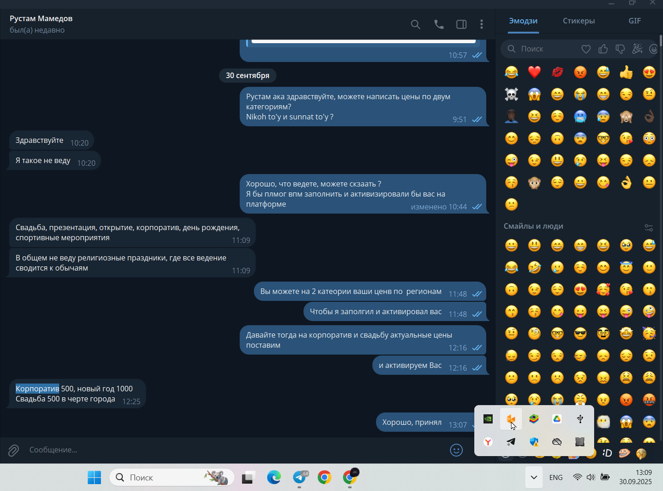This screenshot has height=491, width=663.
Task: Click the emoji Поиск search field
Action: (x=539, y=49)
